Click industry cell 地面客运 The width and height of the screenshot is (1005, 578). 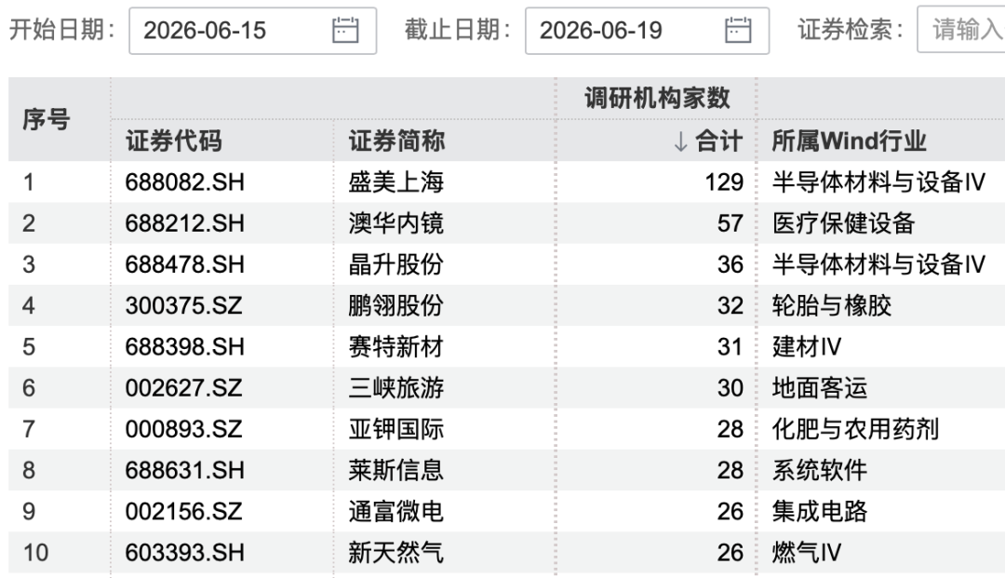(x=820, y=388)
